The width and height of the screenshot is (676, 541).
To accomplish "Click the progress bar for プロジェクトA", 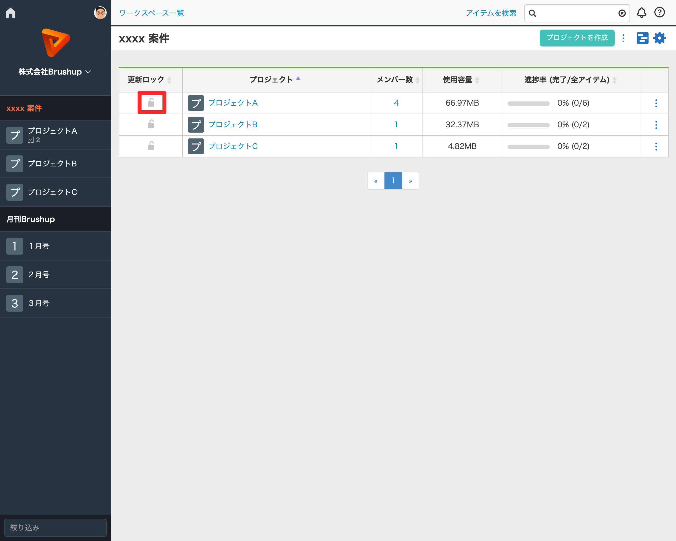I will [x=528, y=104].
